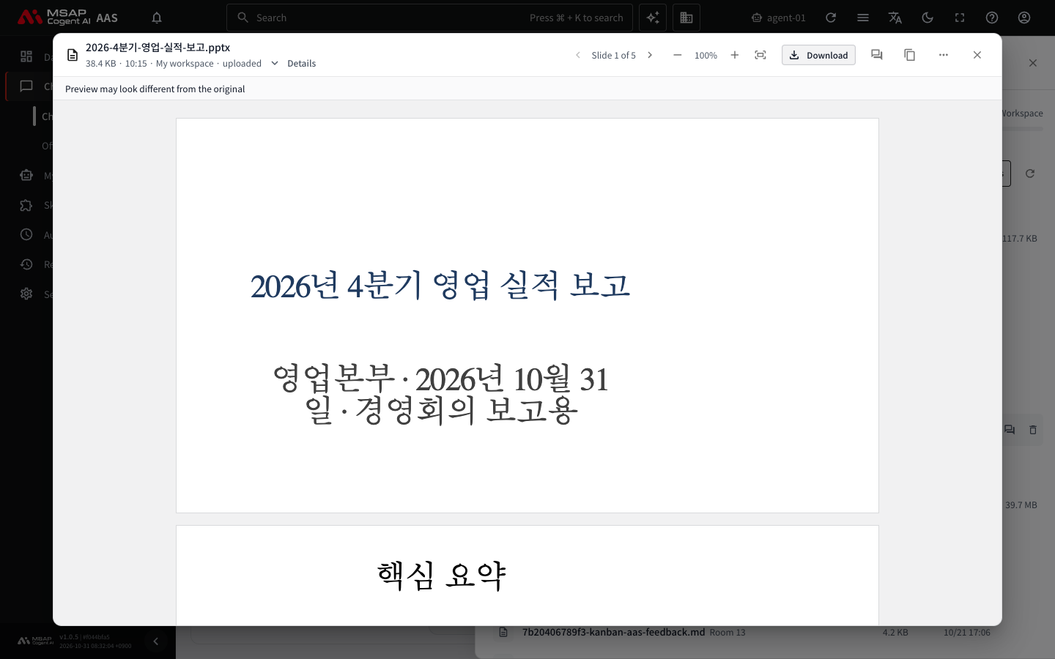Refresh the background file list
1055x659 pixels.
[x=1030, y=174]
